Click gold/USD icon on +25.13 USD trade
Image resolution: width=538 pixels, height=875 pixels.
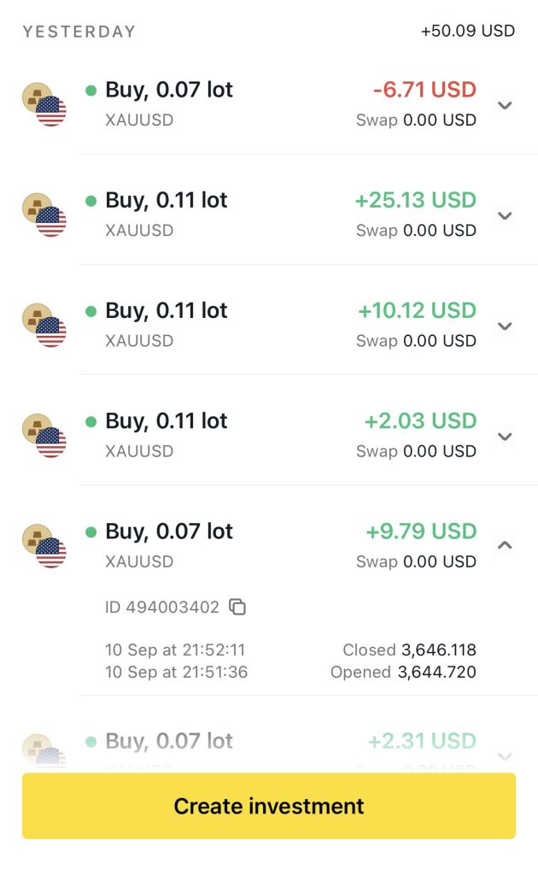tap(44, 215)
